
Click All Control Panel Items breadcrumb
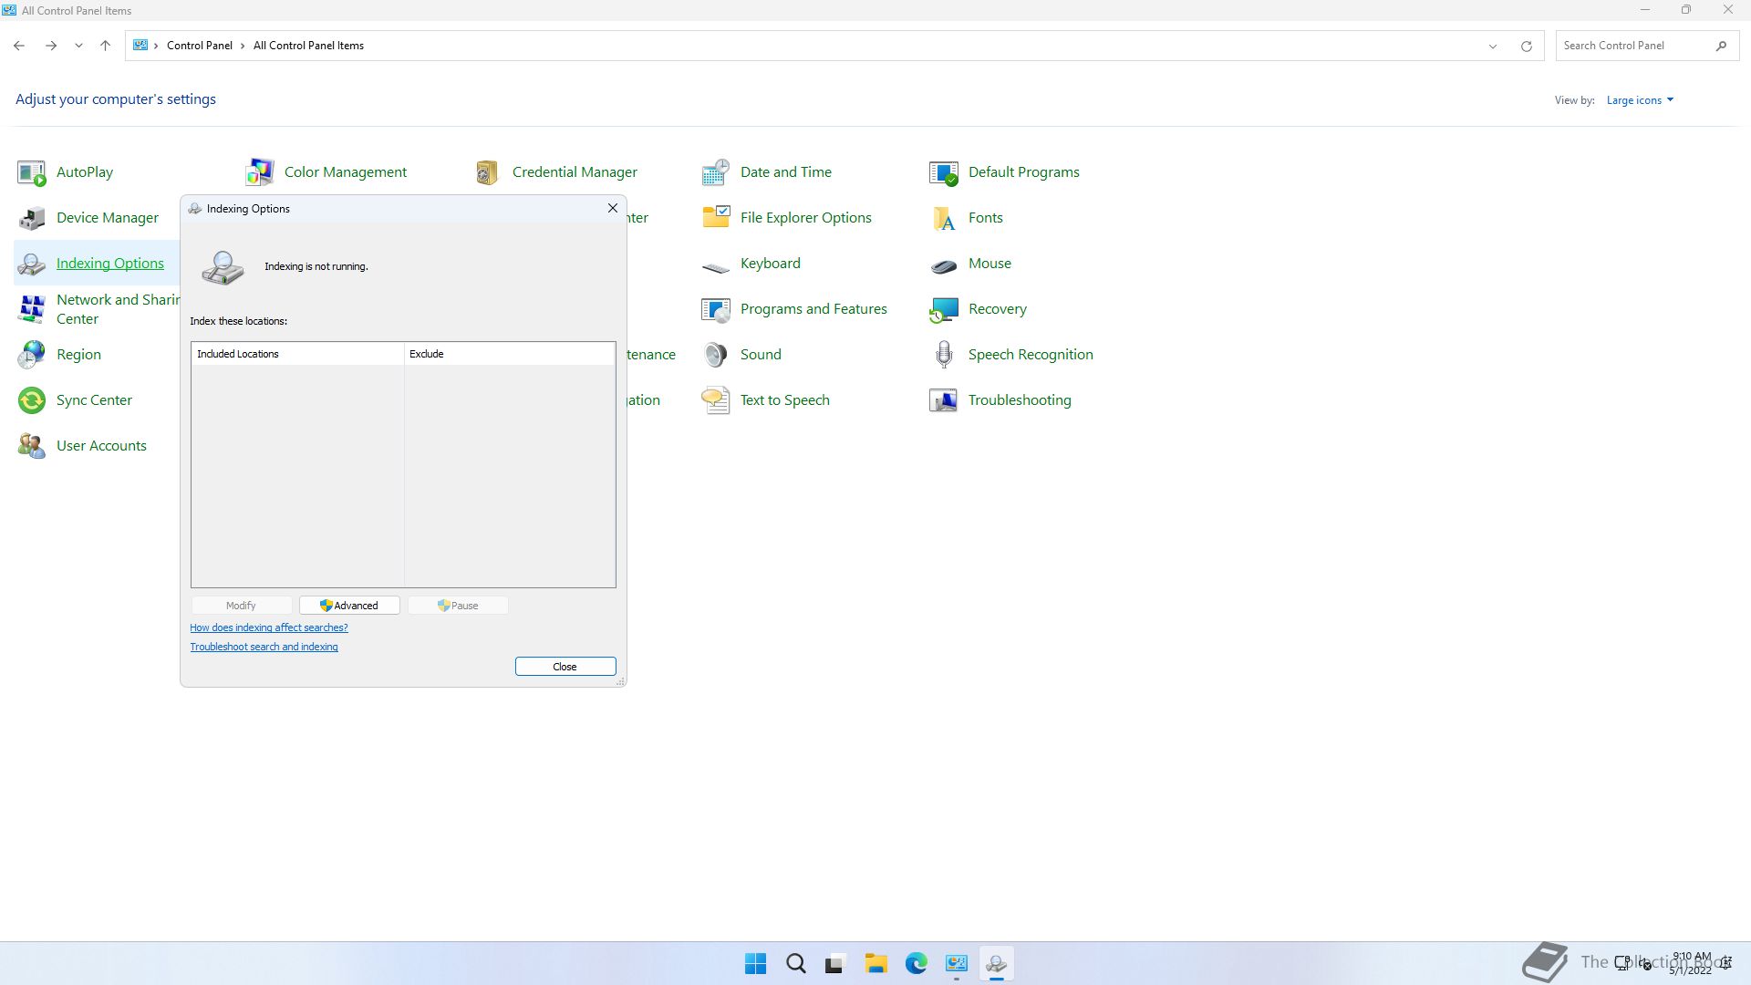[308, 46]
